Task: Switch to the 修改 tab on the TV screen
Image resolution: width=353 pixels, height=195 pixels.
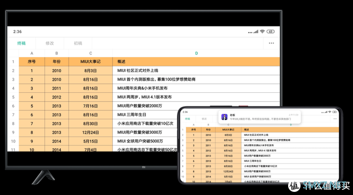Action: pos(50,43)
